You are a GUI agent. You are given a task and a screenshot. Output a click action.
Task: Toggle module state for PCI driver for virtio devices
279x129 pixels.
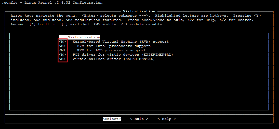[62, 55]
